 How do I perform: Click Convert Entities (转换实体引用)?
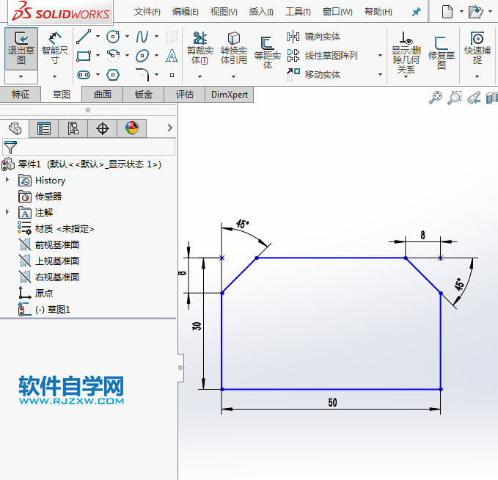click(x=234, y=48)
